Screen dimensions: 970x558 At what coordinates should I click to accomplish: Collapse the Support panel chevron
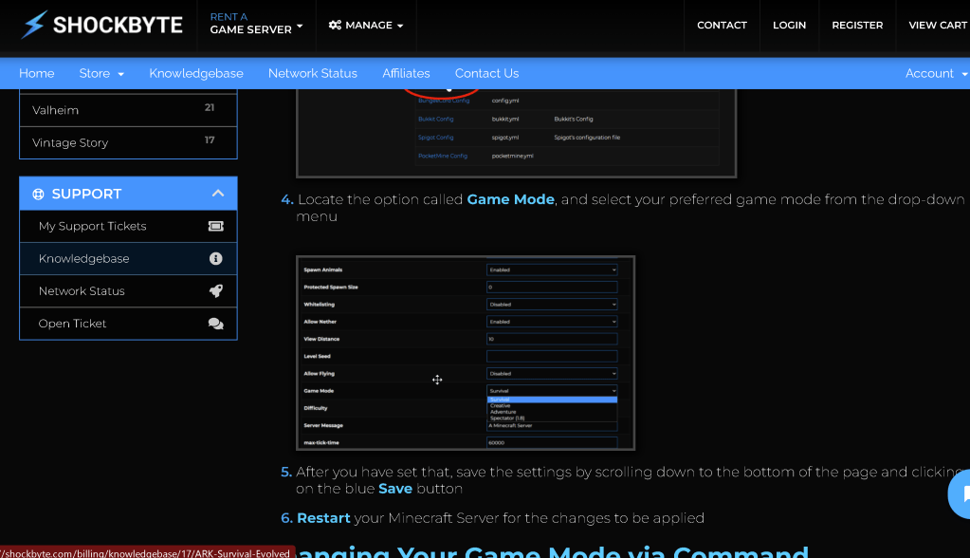[x=218, y=194]
